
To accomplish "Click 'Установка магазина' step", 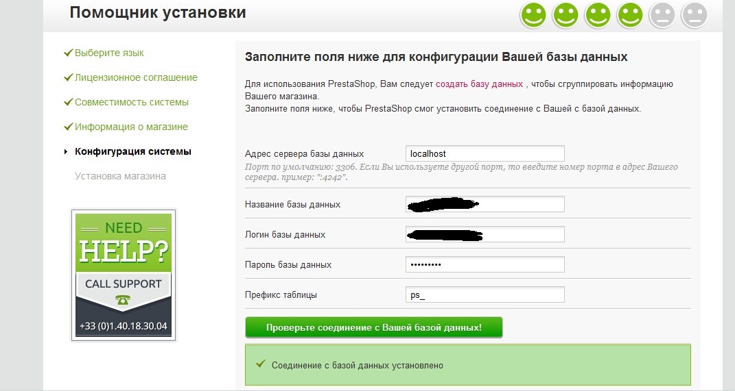I will pos(120,176).
